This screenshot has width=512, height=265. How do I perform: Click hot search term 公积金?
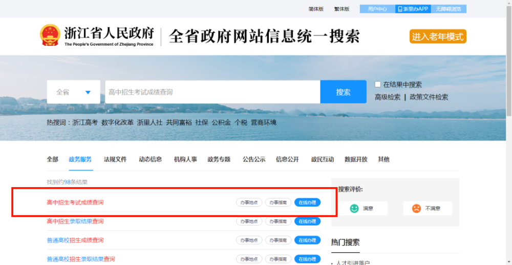point(221,123)
